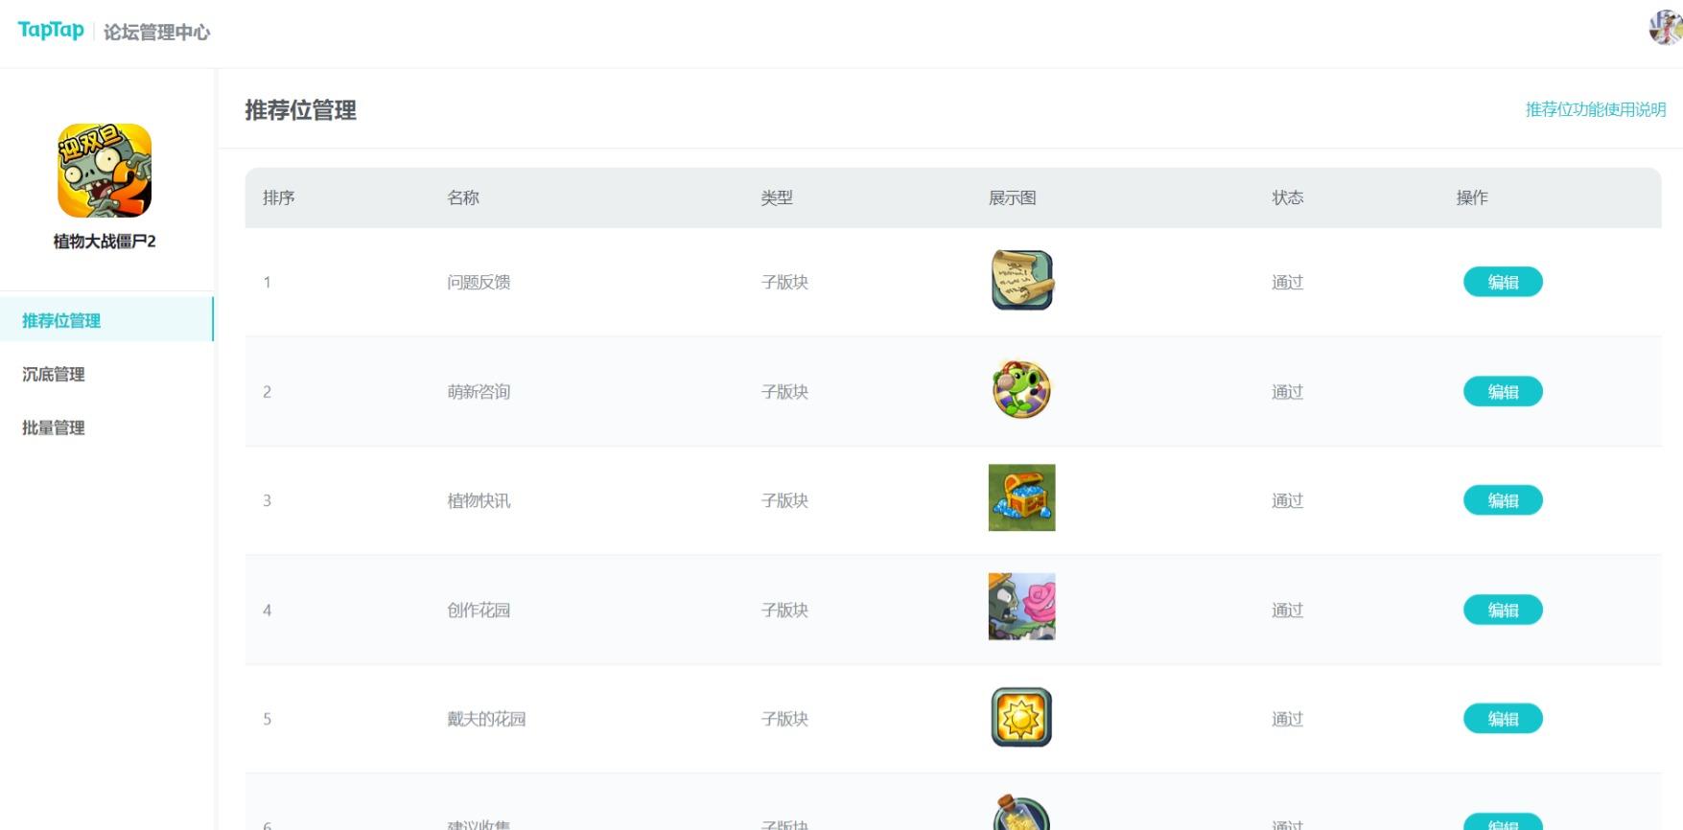Click the 创作花园 name cell

(x=479, y=610)
